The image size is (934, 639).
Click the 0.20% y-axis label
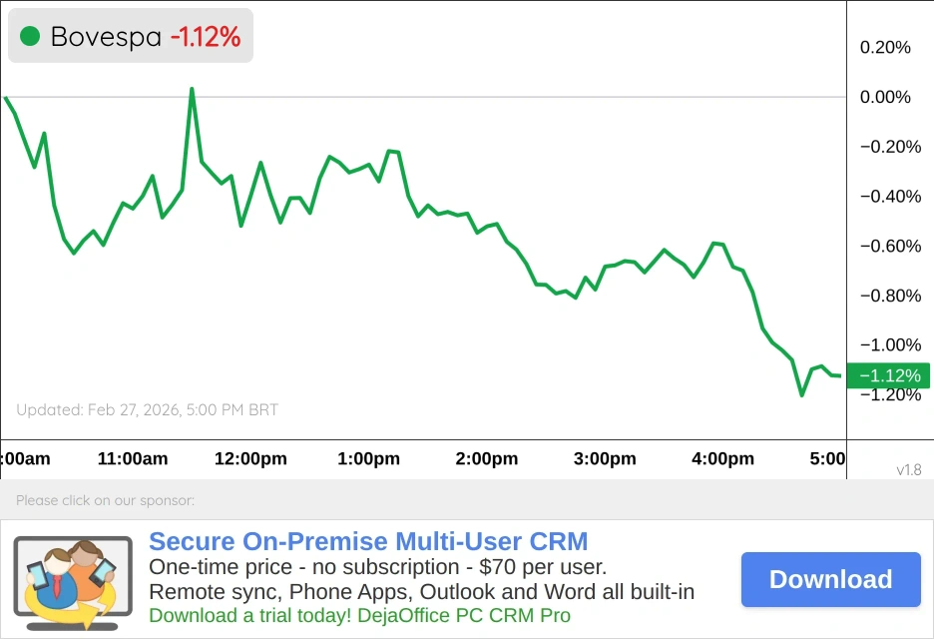(885, 47)
